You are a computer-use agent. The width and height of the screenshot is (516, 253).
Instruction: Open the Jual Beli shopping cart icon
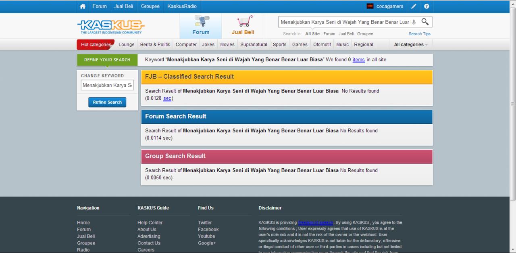[243, 25]
